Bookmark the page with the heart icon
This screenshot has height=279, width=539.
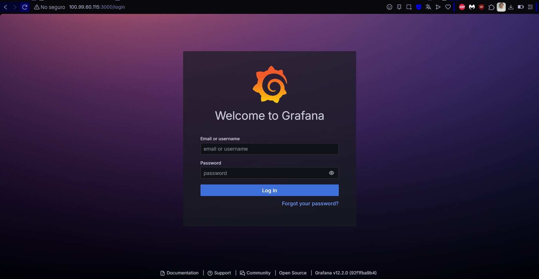(x=448, y=7)
